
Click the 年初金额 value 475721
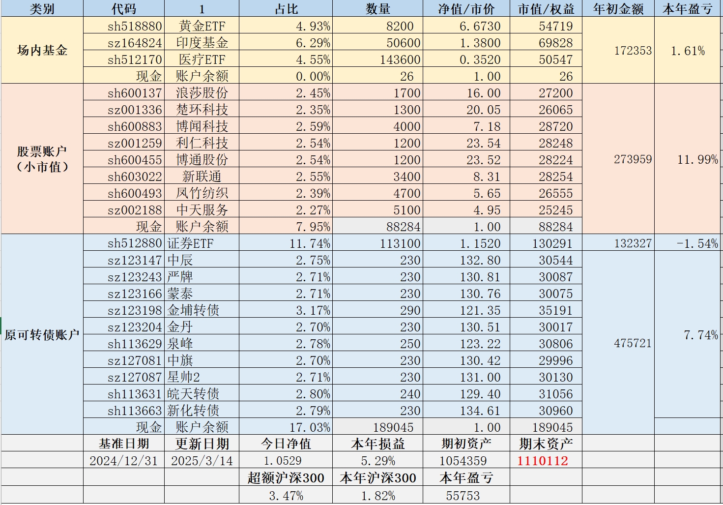tap(618, 343)
